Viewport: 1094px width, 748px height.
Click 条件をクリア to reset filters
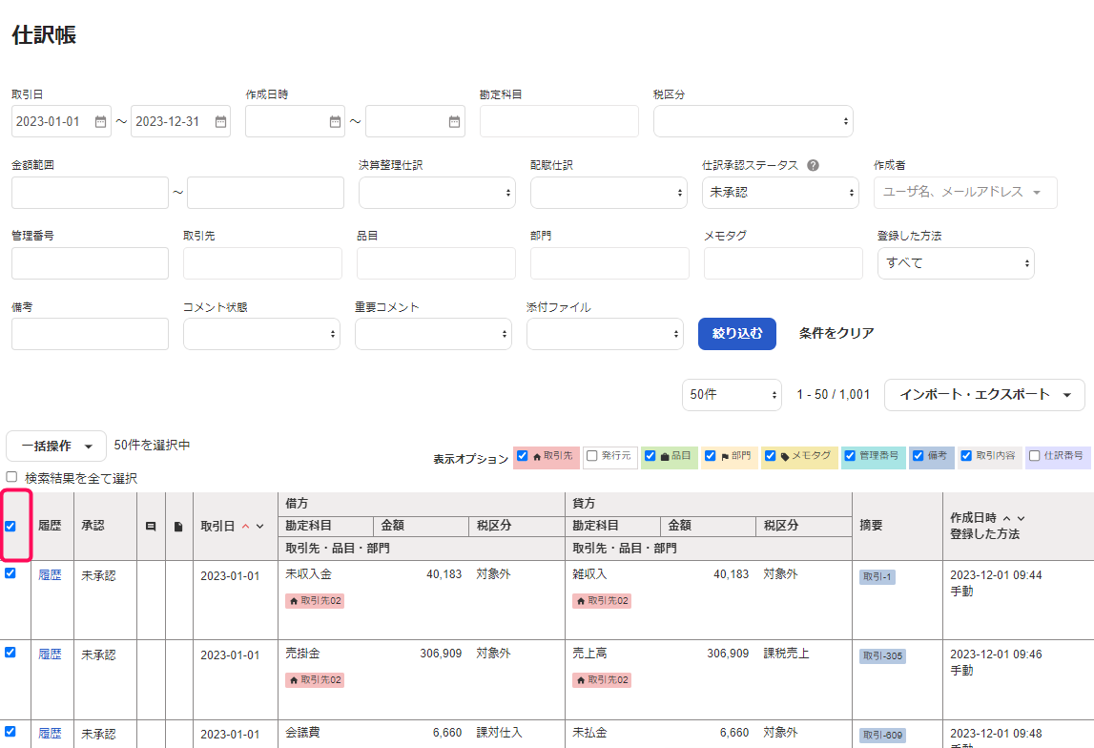pyautogui.click(x=836, y=334)
